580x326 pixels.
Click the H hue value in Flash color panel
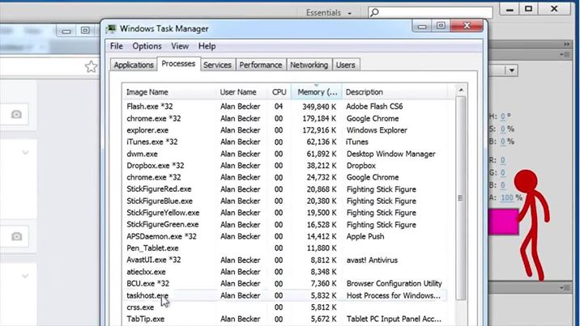coord(503,116)
